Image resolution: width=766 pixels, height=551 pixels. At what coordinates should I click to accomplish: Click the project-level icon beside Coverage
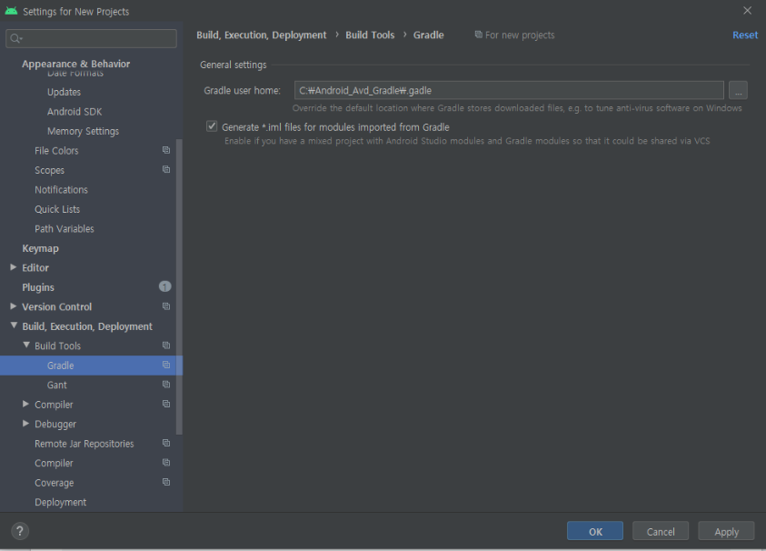coord(166,483)
